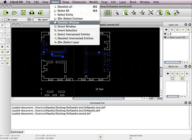192x140 pixels.
Task: Click the Print icon in the toolbar
Action: pos(32,13)
